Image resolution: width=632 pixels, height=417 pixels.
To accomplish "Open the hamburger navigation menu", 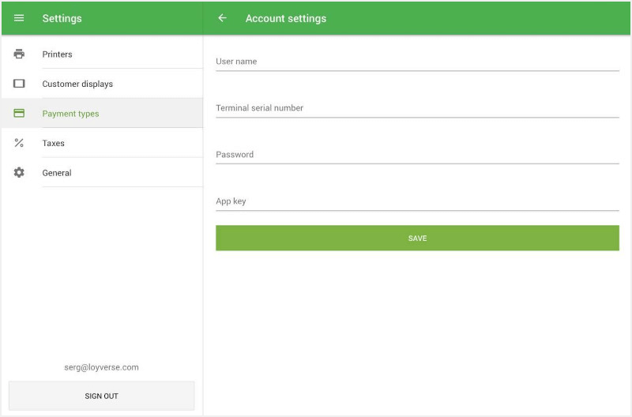I will 19,18.
